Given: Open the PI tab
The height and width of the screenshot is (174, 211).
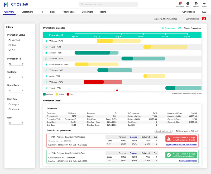Looking at the screenshot, I should (42, 12).
